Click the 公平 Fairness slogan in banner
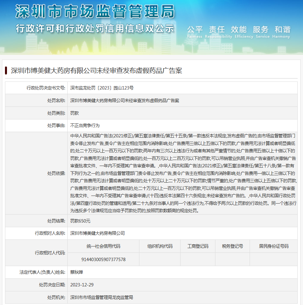 click(x=194, y=31)
